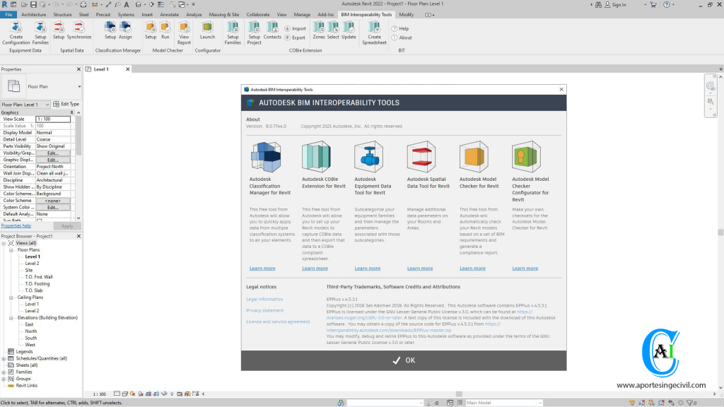This screenshot has height=407, width=724.
Task: Toggle shadows in the view control bar
Action: 140,394
